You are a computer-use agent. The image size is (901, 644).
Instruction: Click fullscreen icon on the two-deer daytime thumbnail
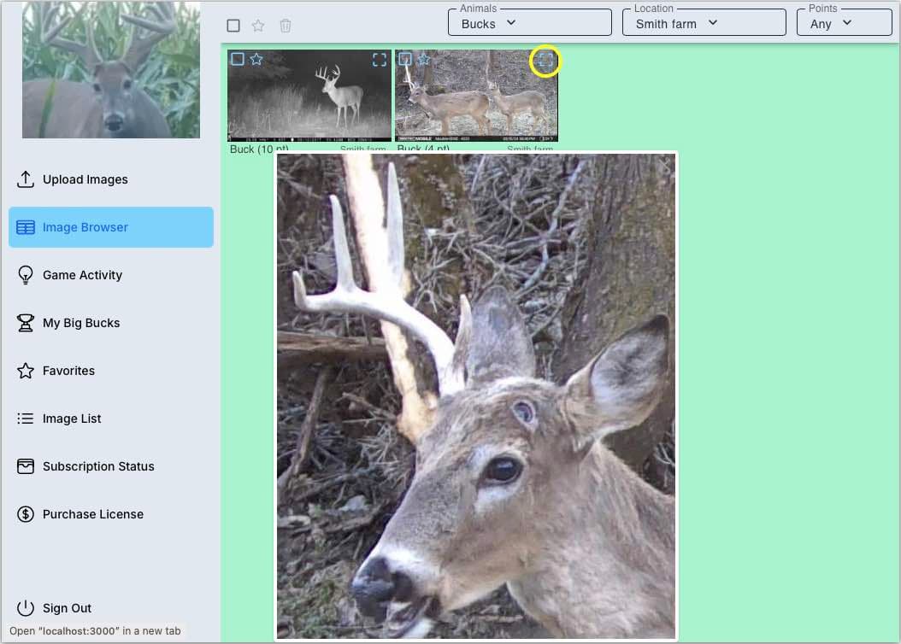[x=545, y=61]
